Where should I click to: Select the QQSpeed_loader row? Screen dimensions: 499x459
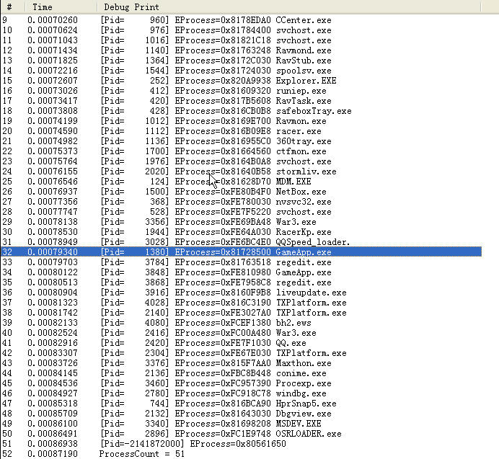(x=242, y=242)
